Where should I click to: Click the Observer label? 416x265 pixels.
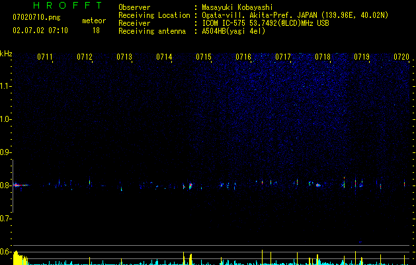(134, 7)
